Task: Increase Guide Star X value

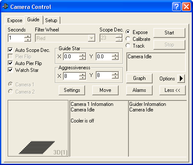Action: tap(82, 55)
